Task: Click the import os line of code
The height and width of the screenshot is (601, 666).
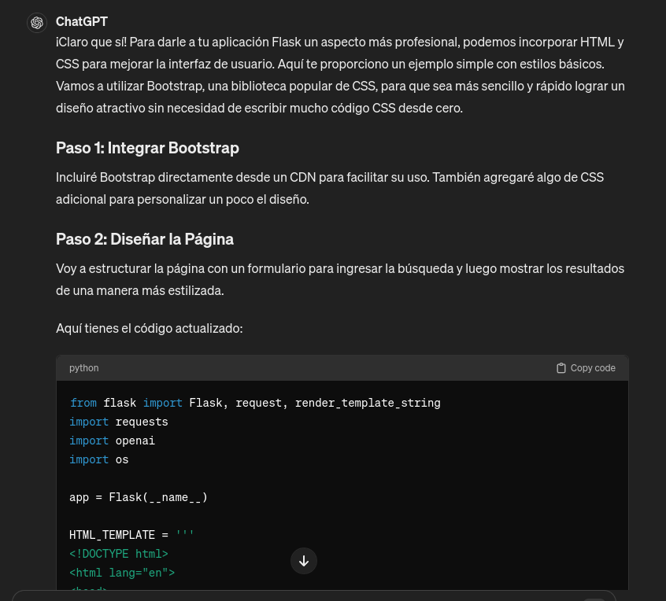Action: point(98,459)
